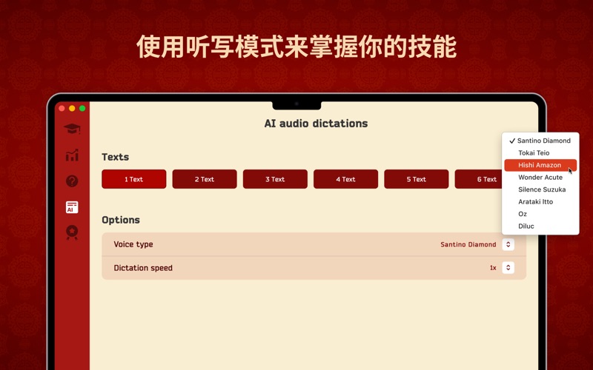Select the AI dictations sidebar icon
The width and height of the screenshot is (593, 370).
point(72,207)
